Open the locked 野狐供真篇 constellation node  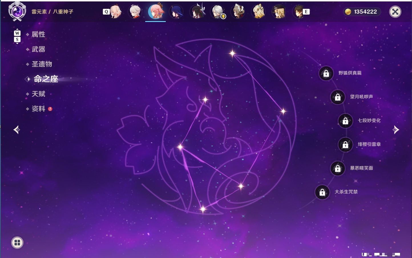326,74
